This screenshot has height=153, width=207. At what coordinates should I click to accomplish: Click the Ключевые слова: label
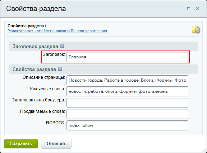coord(47,89)
